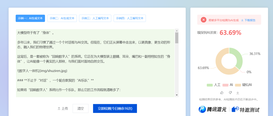Click the 0% chart label
The width and height of the screenshot is (273, 116).
pyautogui.click(x=249, y=72)
